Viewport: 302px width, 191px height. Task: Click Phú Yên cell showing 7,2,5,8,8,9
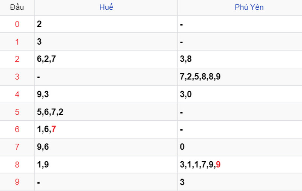[240, 77]
